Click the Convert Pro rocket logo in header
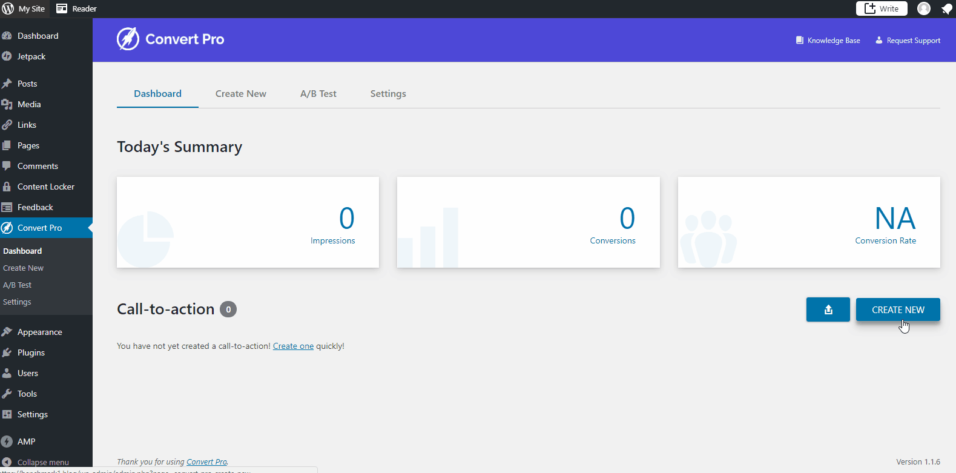 pos(128,39)
